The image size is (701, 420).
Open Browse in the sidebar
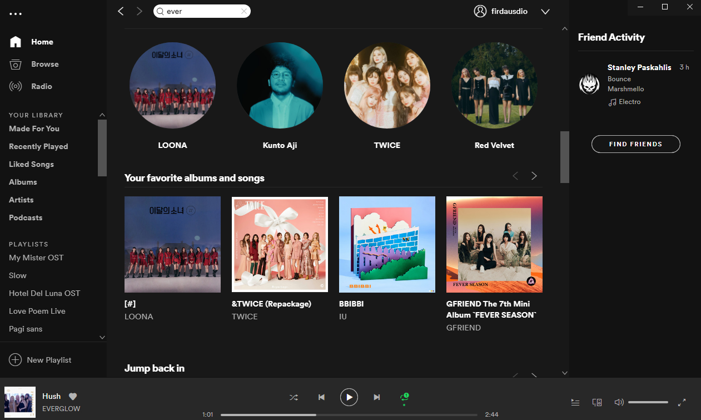(x=45, y=64)
